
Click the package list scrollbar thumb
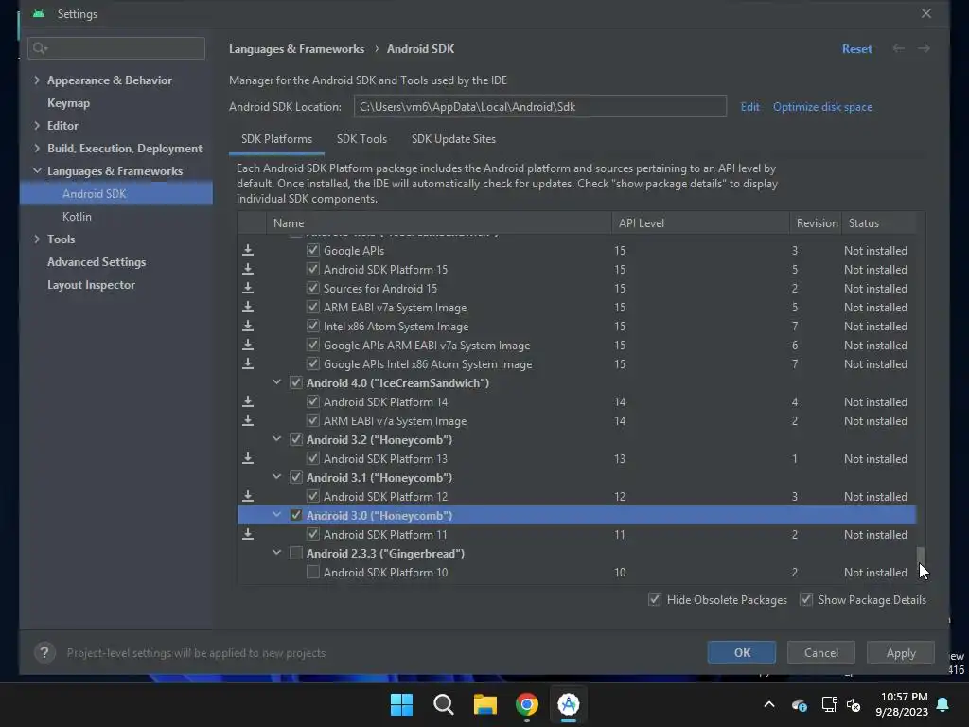click(x=921, y=555)
